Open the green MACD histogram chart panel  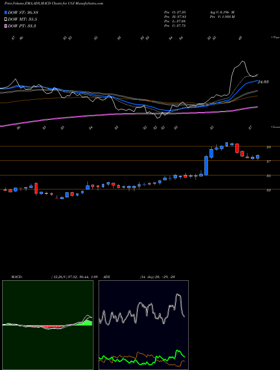coord(48,325)
